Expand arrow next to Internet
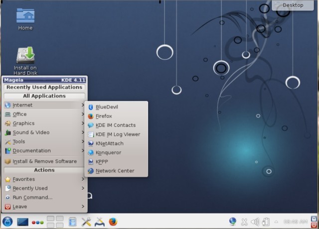Image resolution: width=319 pixels, height=229 pixels. tap(83, 105)
